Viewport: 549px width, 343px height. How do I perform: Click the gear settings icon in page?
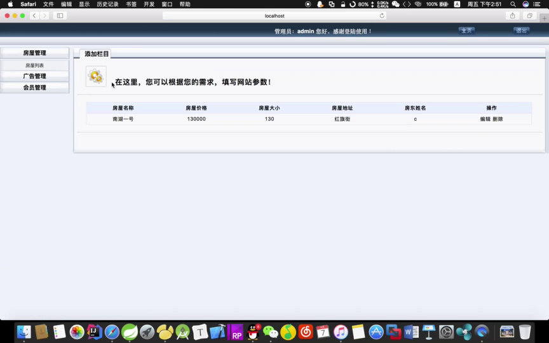[96, 76]
